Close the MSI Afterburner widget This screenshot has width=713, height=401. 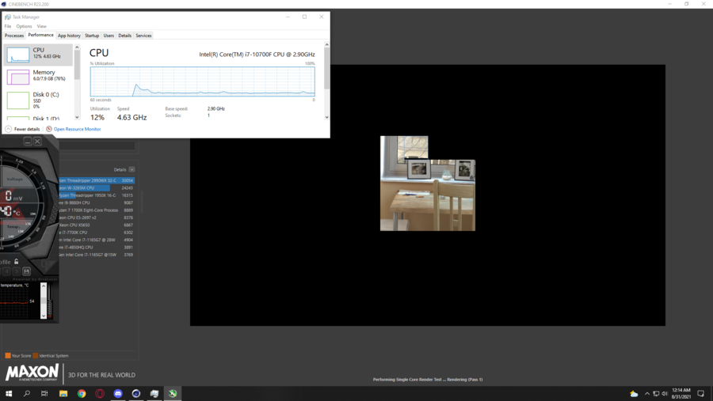pyautogui.click(x=37, y=142)
